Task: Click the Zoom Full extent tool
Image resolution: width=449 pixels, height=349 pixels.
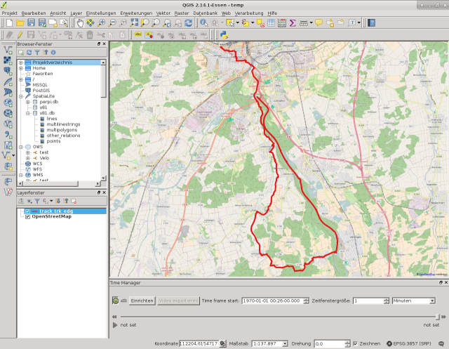Action: tap(134, 22)
